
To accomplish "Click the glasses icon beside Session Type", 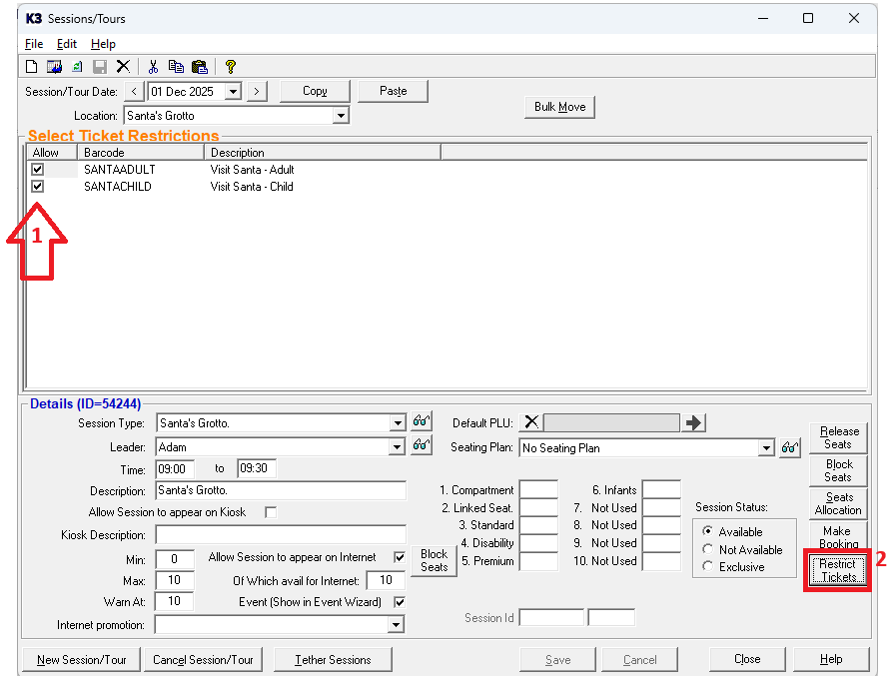I will 422,422.
